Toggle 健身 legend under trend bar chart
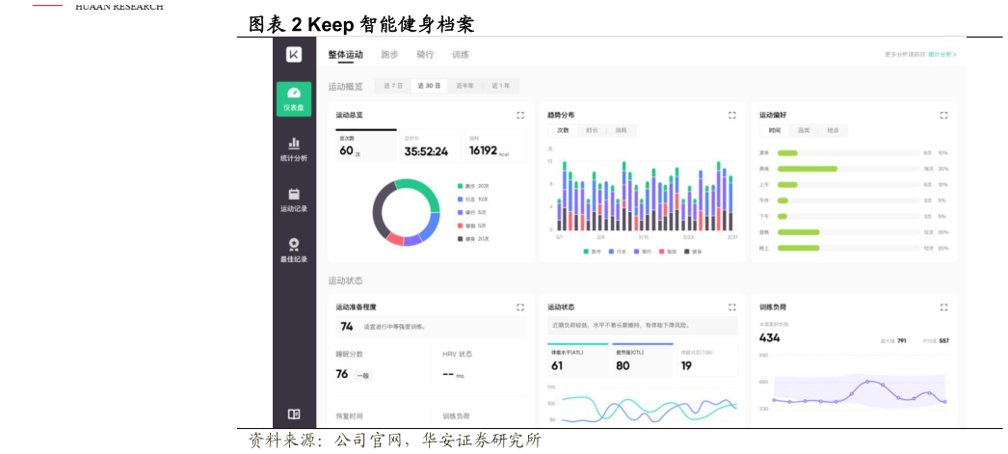Screen dimensions: 1008x454 pos(694,252)
